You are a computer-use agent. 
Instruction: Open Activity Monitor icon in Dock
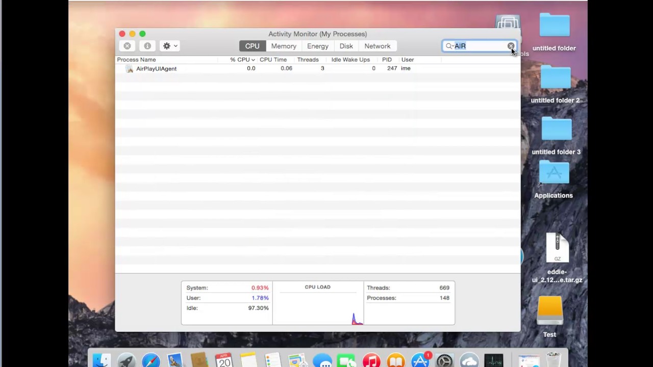point(494,360)
